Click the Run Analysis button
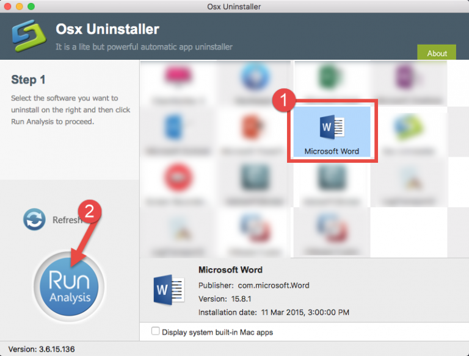 69,287
